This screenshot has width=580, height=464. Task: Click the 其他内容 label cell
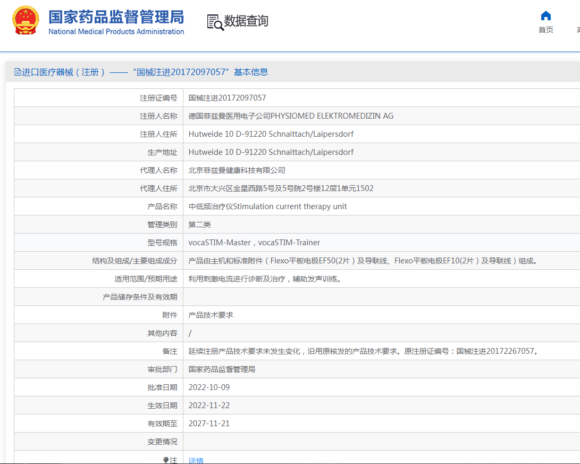[x=99, y=333]
